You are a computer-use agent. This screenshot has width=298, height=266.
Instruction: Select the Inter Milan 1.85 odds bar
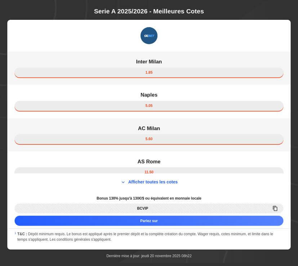[149, 73]
